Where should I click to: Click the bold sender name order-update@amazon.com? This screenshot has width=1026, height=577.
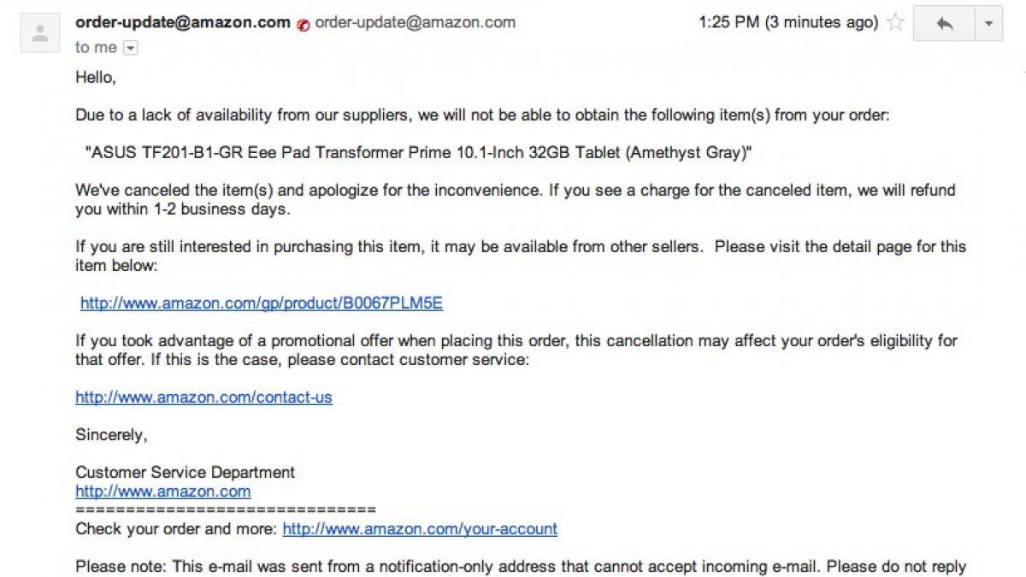183,22
